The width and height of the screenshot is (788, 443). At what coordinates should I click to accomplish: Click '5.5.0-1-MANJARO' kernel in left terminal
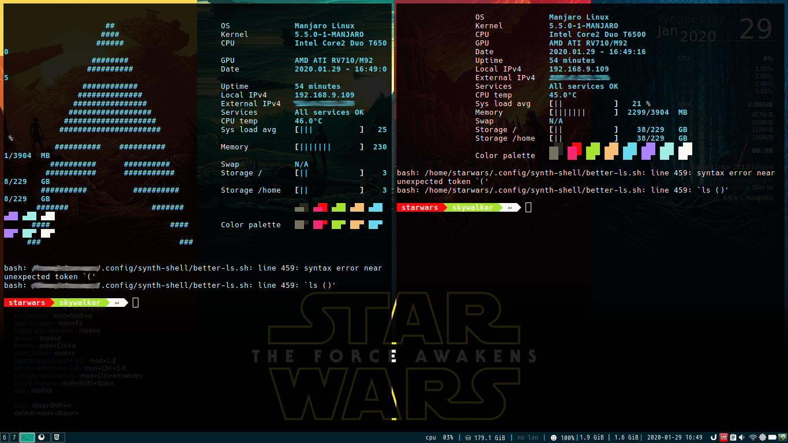329,35
